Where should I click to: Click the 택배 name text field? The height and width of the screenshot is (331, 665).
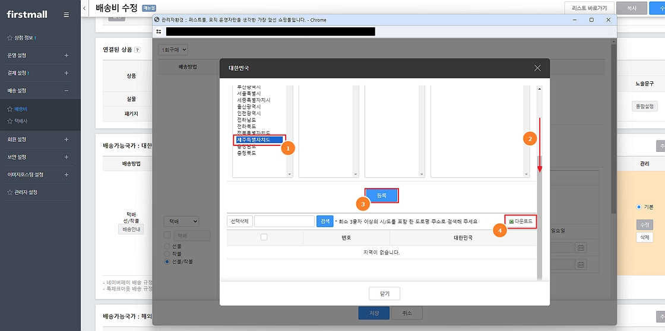click(192, 235)
